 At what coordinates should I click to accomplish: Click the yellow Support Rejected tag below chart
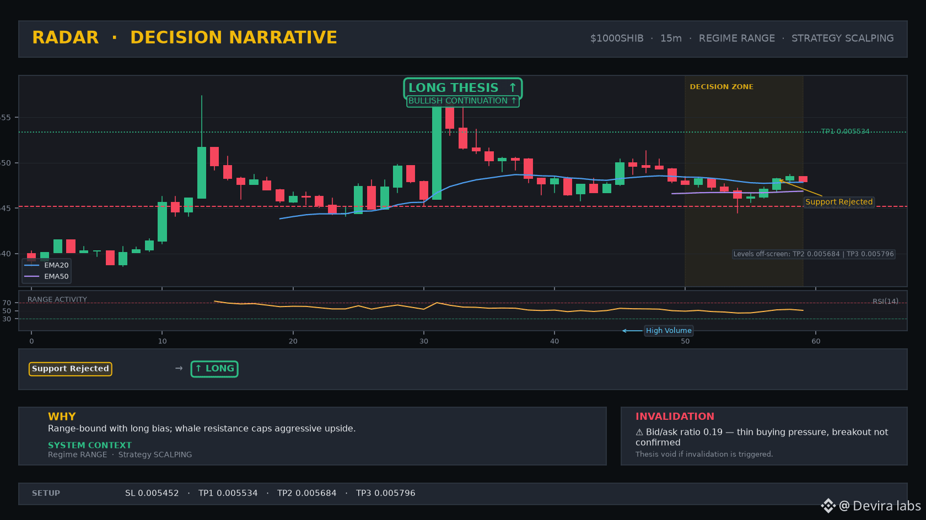point(71,369)
